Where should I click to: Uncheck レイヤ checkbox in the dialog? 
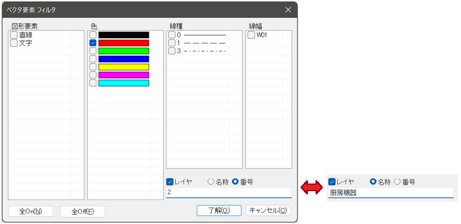click(x=170, y=182)
